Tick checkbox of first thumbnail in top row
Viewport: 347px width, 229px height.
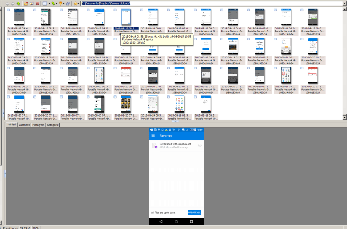click(8, 11)
